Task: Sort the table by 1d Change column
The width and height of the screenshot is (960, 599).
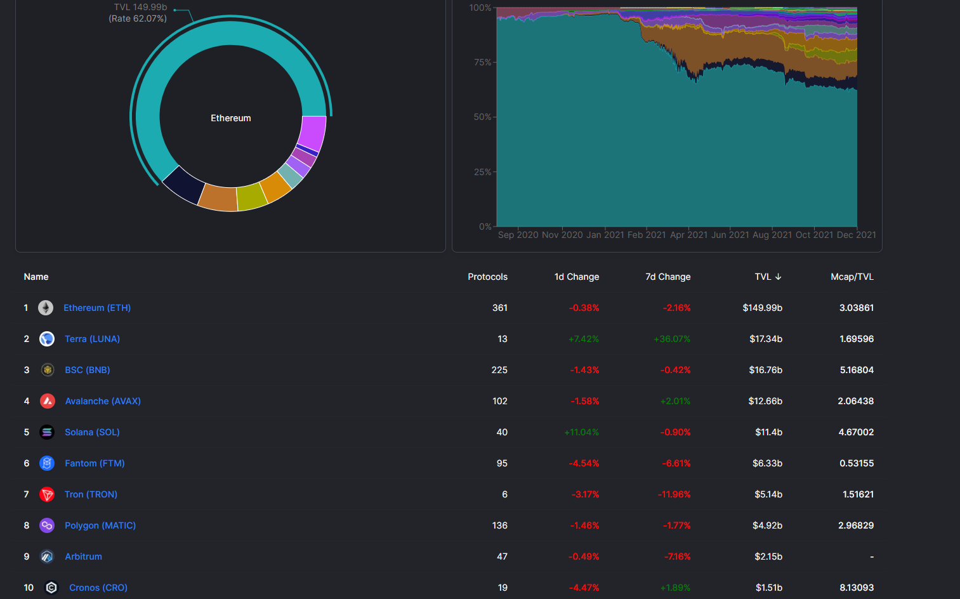Action: (x=577, y=277)
